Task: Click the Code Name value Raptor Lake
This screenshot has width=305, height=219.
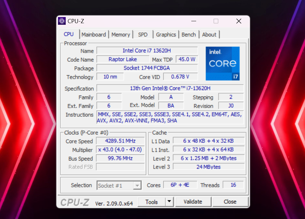Action: [123, 59]
